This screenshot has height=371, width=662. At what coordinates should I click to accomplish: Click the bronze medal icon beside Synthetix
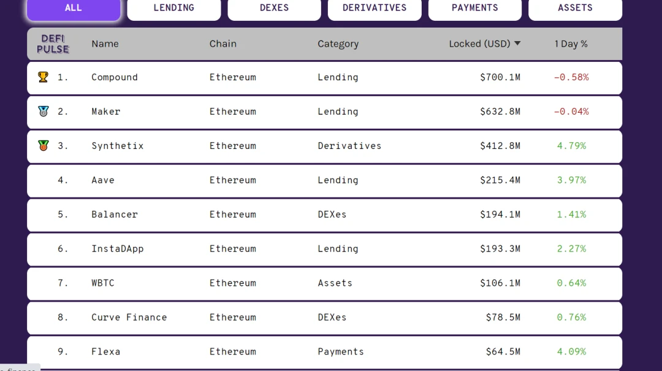point(43,146)
